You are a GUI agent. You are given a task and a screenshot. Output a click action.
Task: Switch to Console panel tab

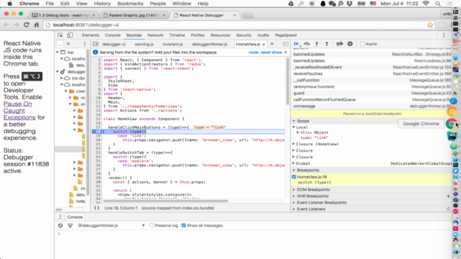(112, 35)
